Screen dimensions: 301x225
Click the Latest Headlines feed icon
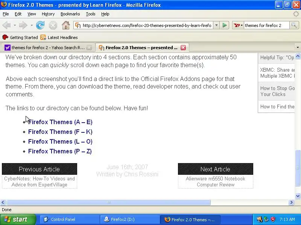pos(43,37)
